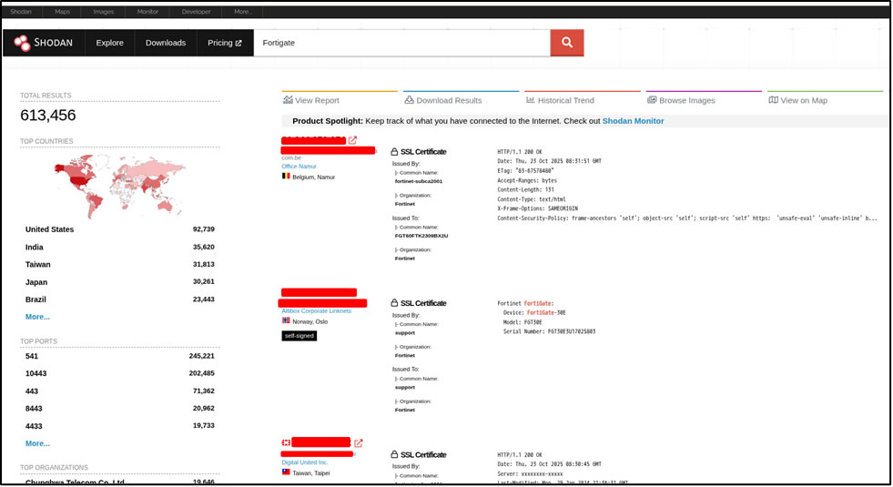Viewport: 893px width, 487px height.
Task: Open the Downloads page
Action: 165,43
